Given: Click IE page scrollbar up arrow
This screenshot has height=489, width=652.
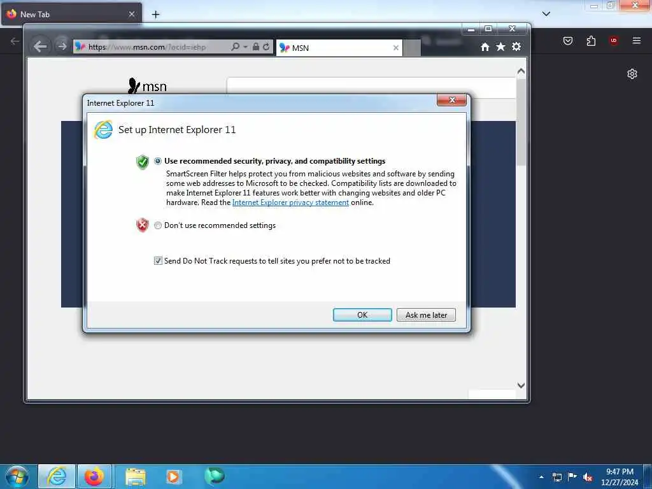Looking at the screenshot, I should click(521, 71).
